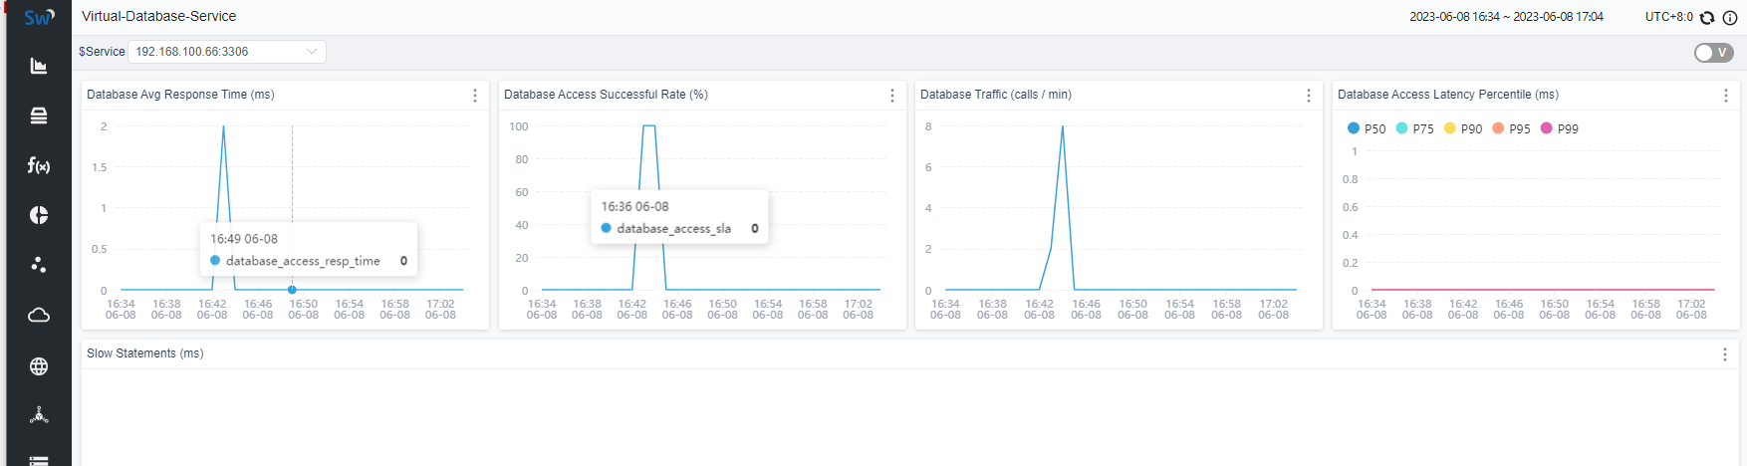Open the cloud sidebar icon

(39, 315)
